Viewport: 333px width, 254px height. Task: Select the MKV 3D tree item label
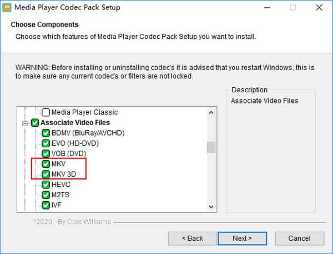(64, 175)
